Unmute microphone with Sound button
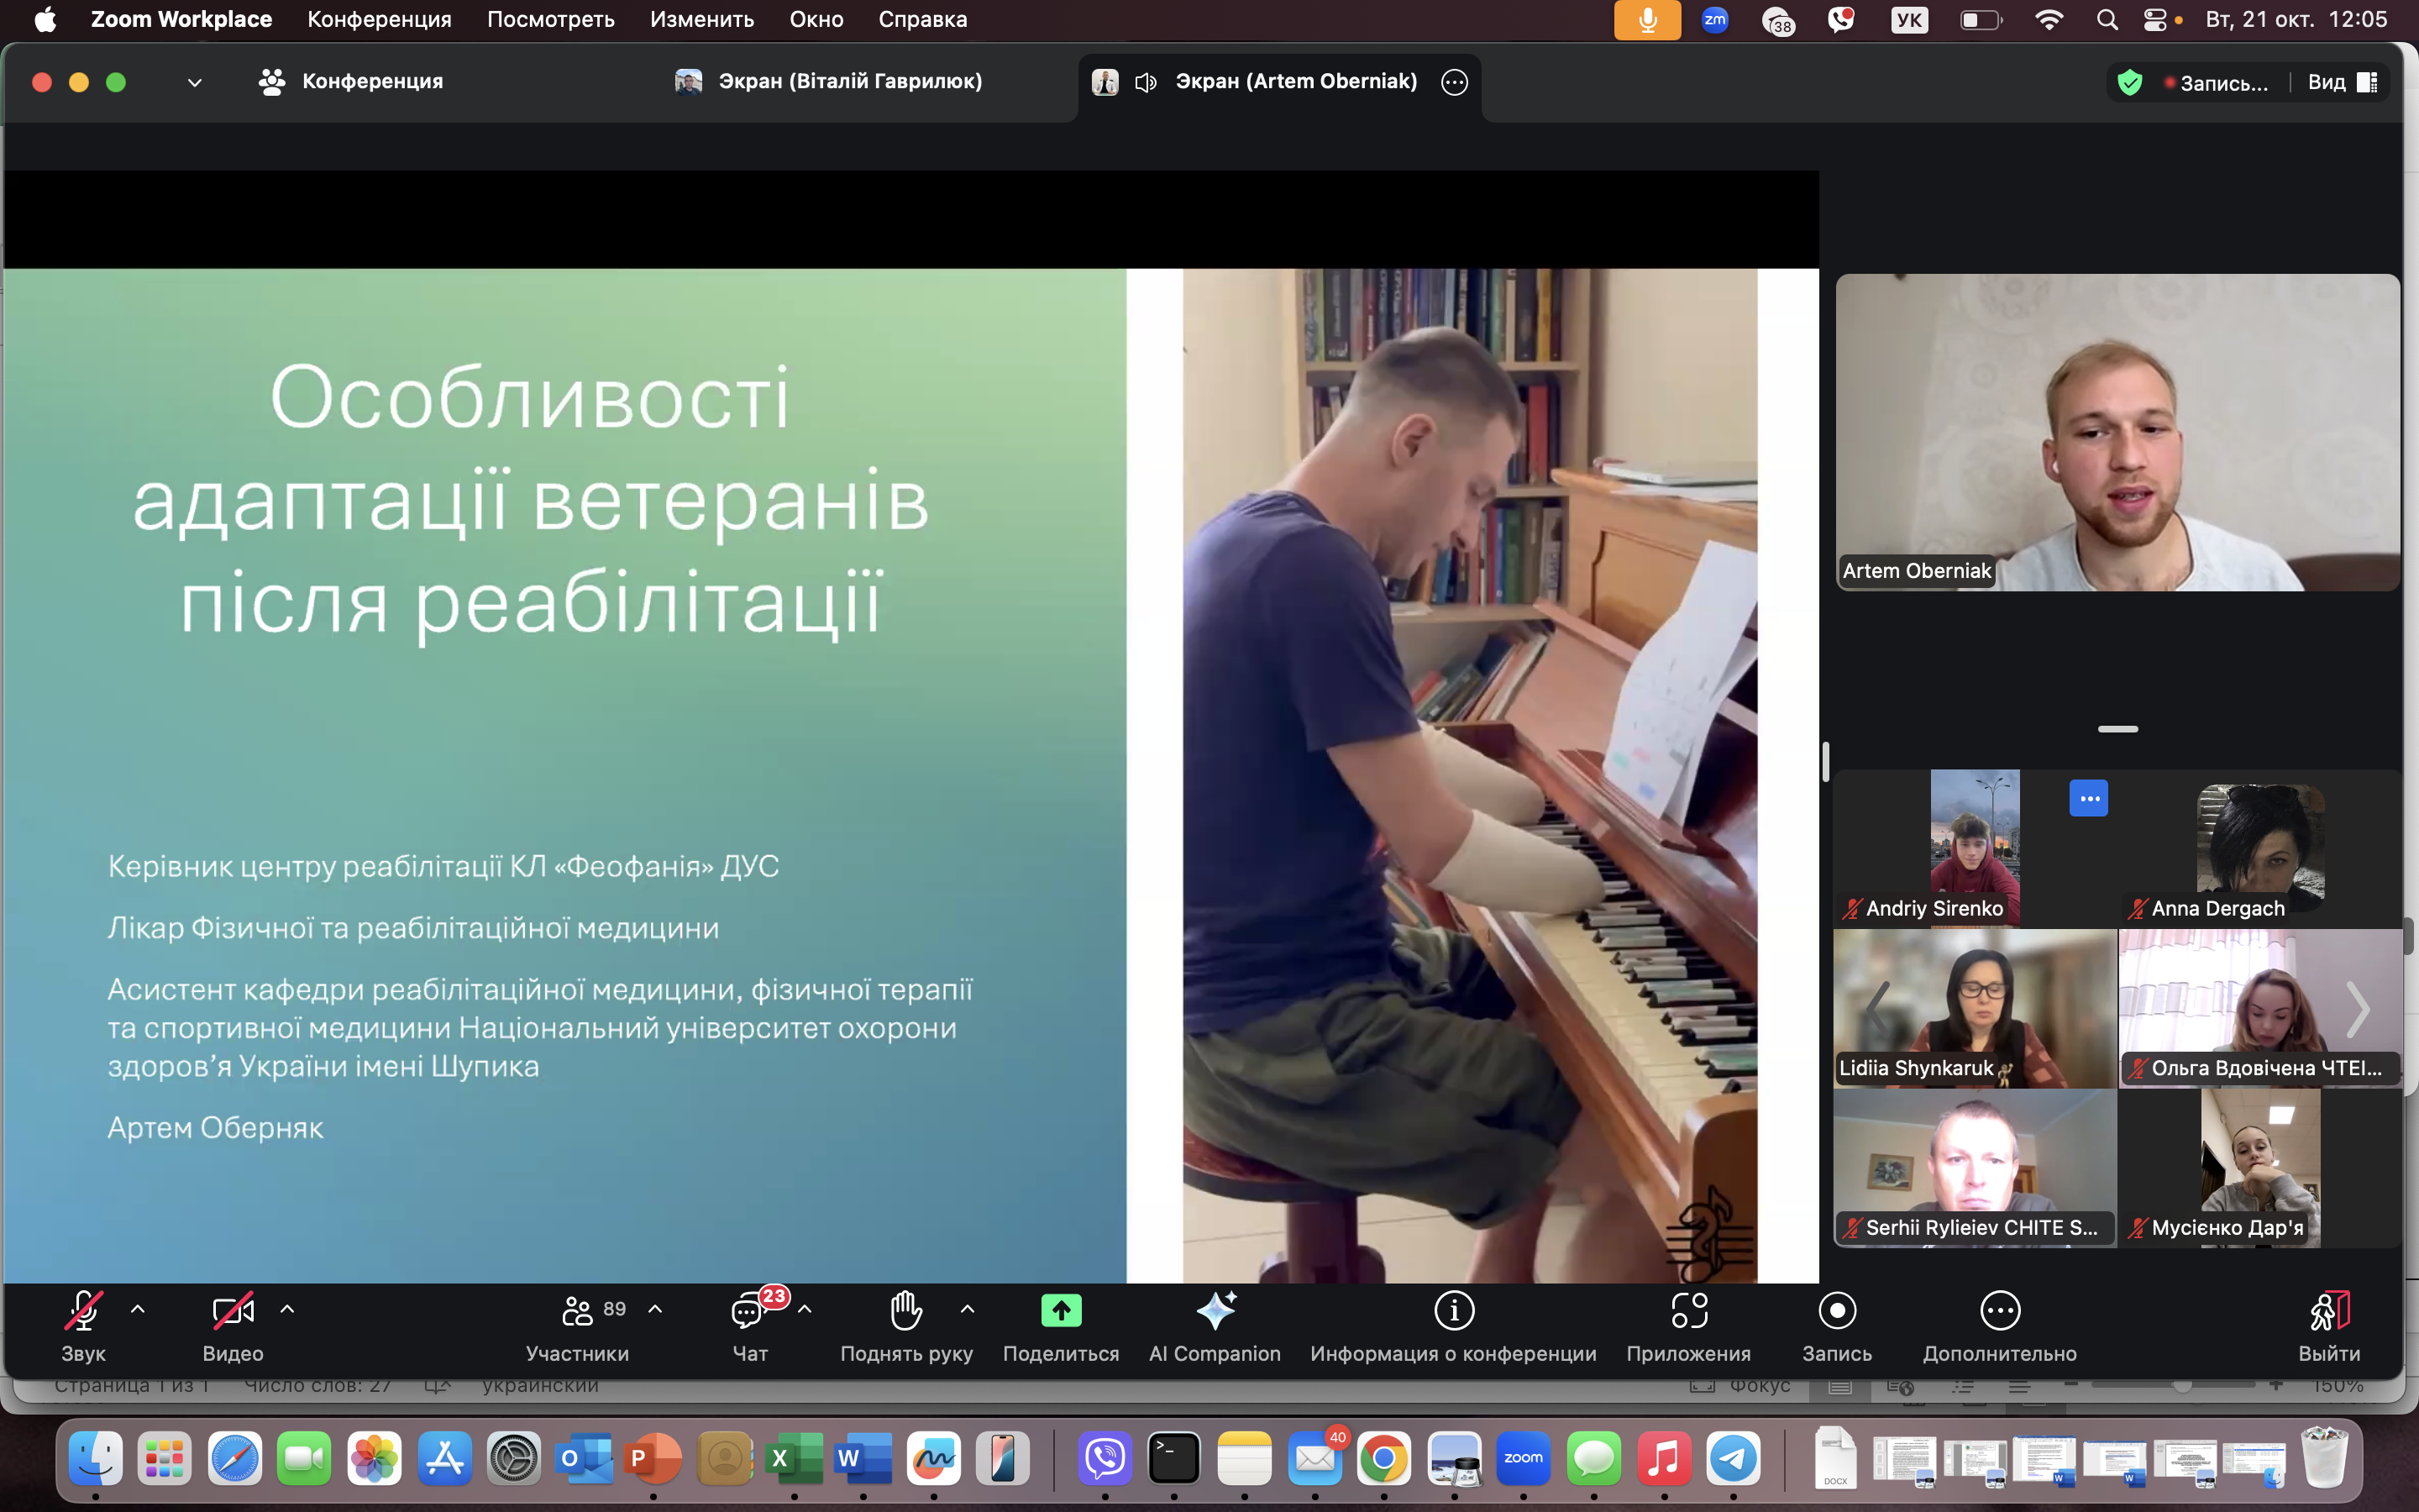This screenshot has height=1512, width=2419. coord(83,1311)
